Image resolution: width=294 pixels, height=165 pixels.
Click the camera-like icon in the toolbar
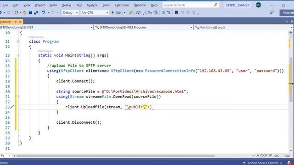(138, 12)
